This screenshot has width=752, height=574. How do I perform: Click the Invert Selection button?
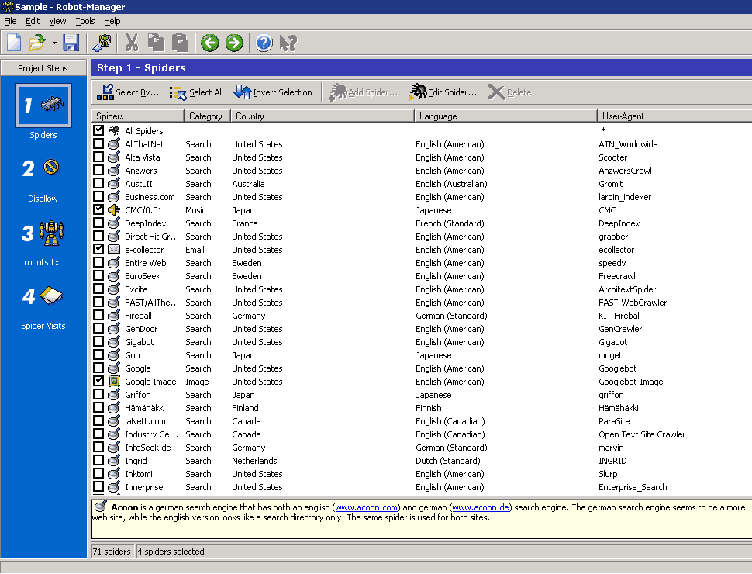click(x=273, y=92)
